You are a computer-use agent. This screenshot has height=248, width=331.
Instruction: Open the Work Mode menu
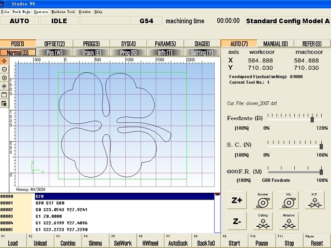[21, 11]
